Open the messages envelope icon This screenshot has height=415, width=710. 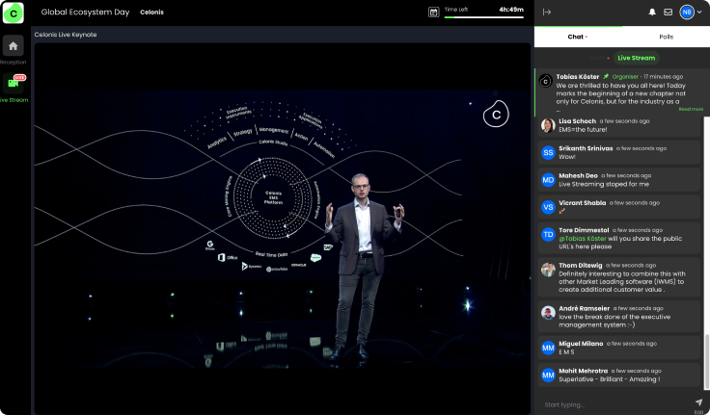pos(668,13)
